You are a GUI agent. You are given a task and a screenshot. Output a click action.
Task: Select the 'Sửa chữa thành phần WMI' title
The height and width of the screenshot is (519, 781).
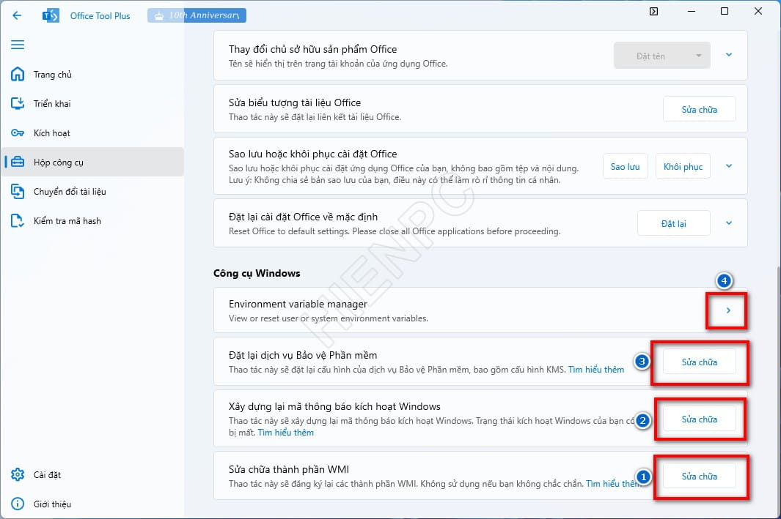click(x=289, y=469)
